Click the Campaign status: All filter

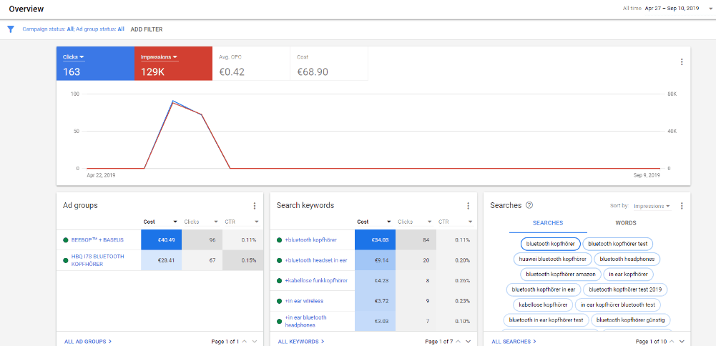[47, 29]
